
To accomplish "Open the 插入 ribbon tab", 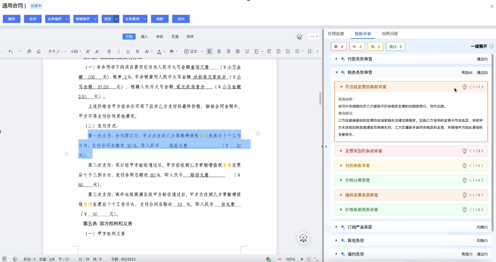I will pyautogui.click(x=145, y=37).
